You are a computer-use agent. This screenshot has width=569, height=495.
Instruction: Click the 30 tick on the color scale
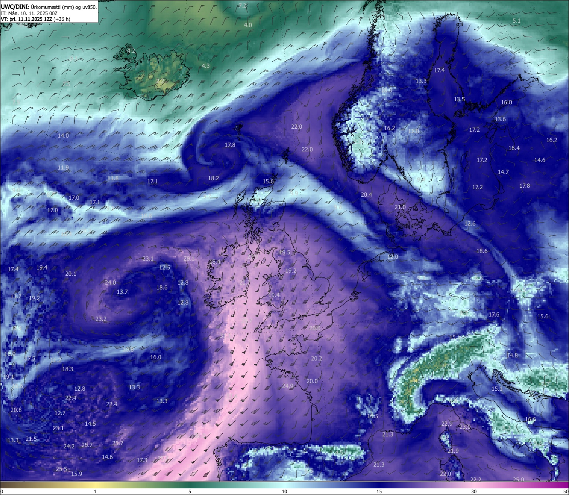pyautogui.click(x=474, y=491)
